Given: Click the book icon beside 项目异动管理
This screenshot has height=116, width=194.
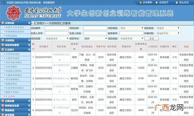Looking at the screenshot, I should coord(3,45).
